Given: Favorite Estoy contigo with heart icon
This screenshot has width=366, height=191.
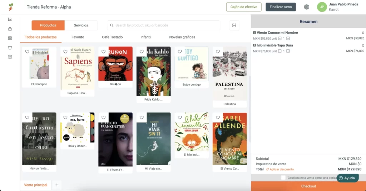Looking at the screenshot, I should click(x=180, y=51).
